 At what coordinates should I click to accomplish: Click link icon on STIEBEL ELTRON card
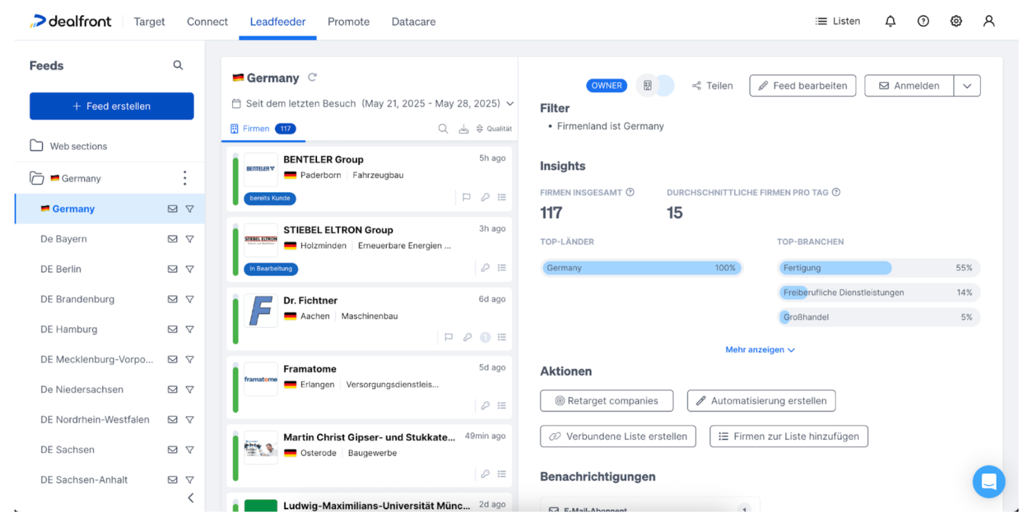(485, 267)
